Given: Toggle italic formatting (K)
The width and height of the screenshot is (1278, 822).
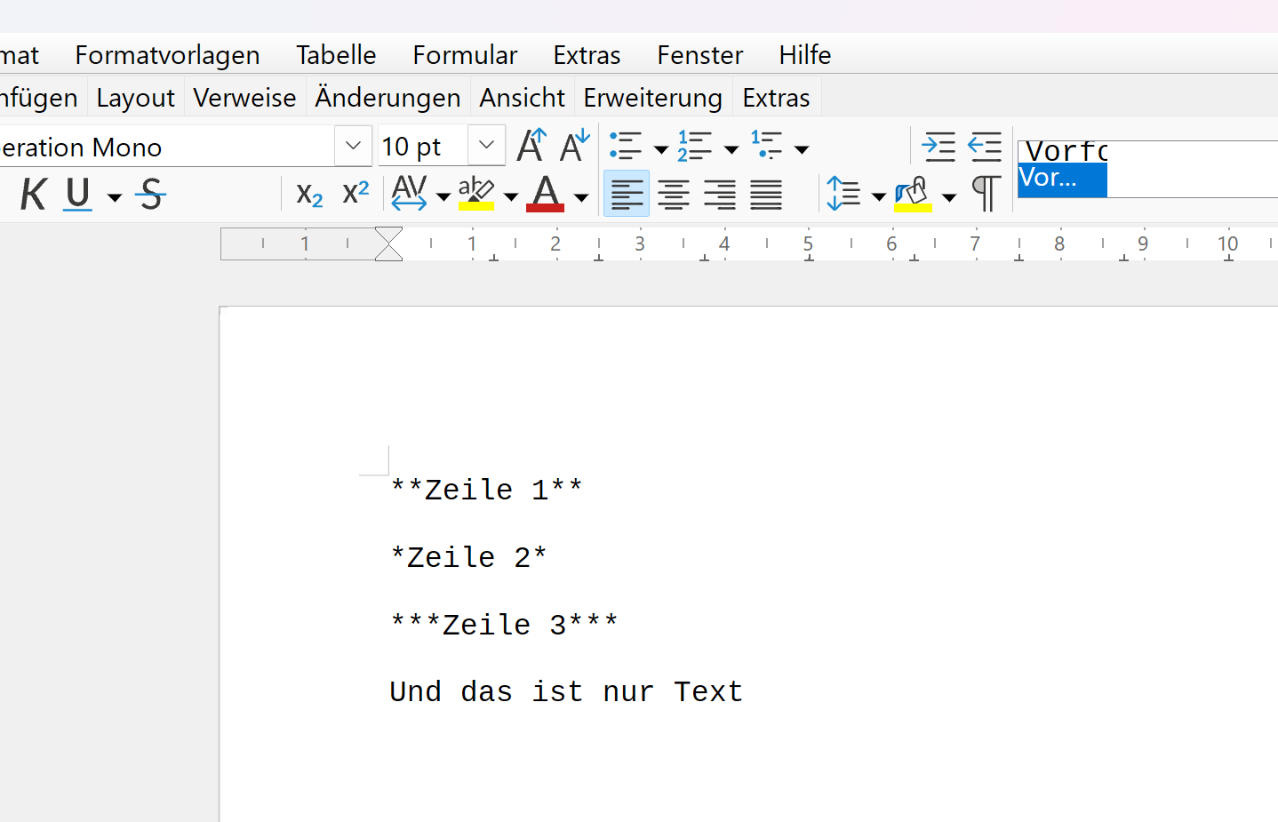Looking at the screenshot, I should 33,194.
